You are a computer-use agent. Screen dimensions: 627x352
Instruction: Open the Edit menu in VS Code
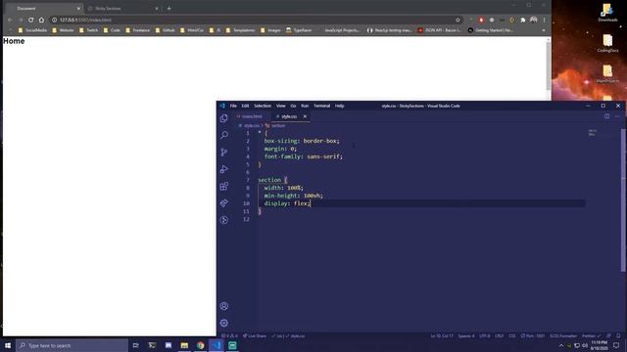pyautogui.click(x=245, y=106)
